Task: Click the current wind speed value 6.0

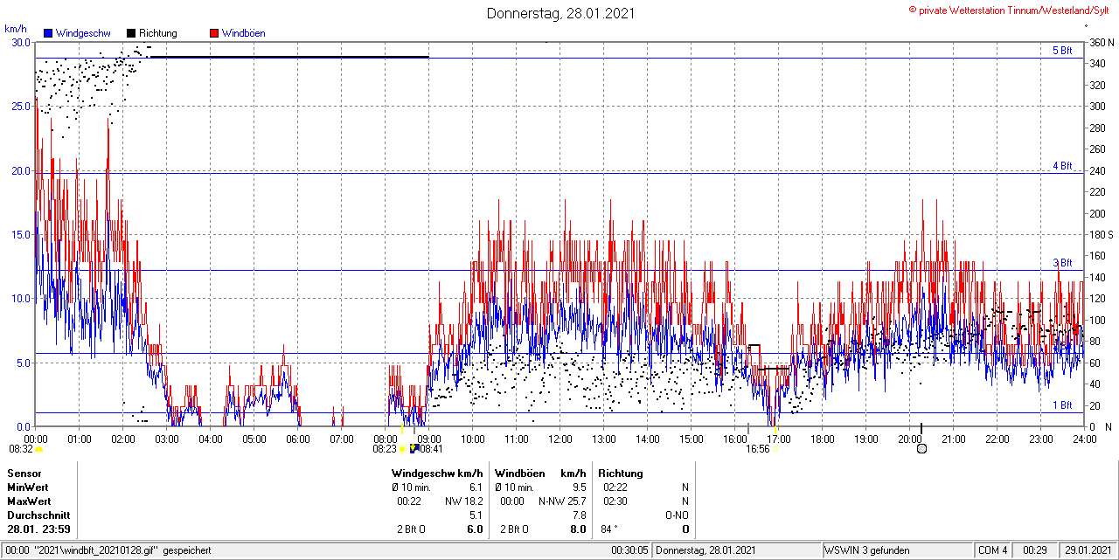Action: coord(475,529)
